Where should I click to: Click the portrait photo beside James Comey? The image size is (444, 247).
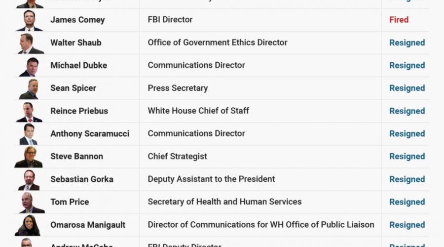[29, 20]
